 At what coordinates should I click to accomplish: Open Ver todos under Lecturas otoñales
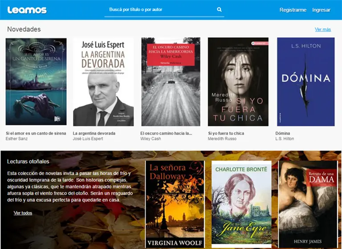pyautogui.click(x=23, y=213)
